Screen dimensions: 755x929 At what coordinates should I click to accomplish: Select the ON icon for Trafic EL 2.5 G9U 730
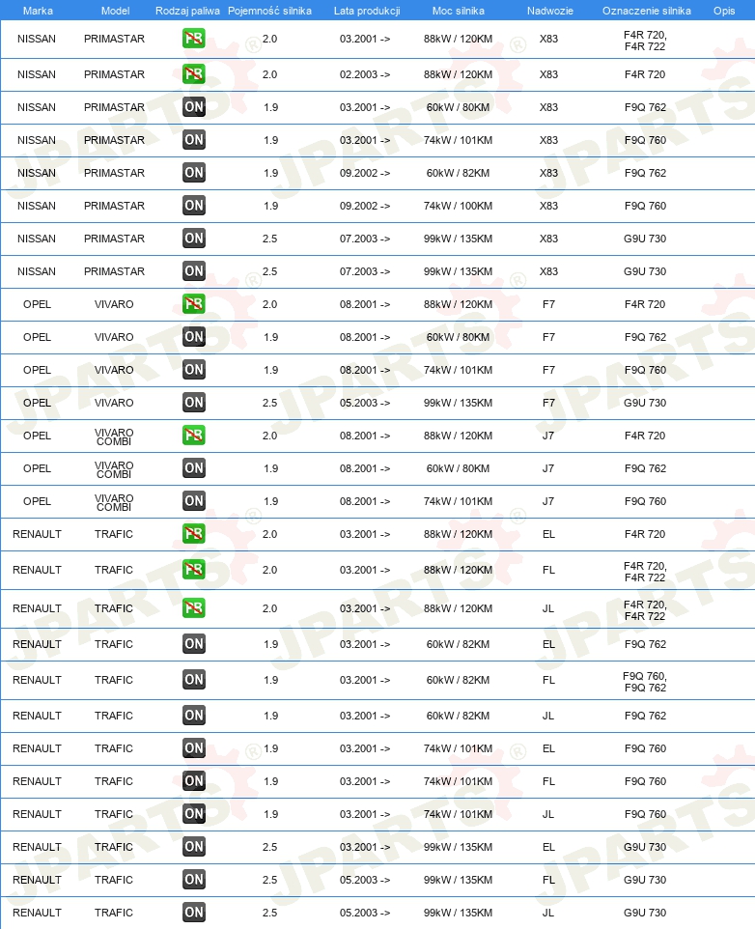(194, 847)
